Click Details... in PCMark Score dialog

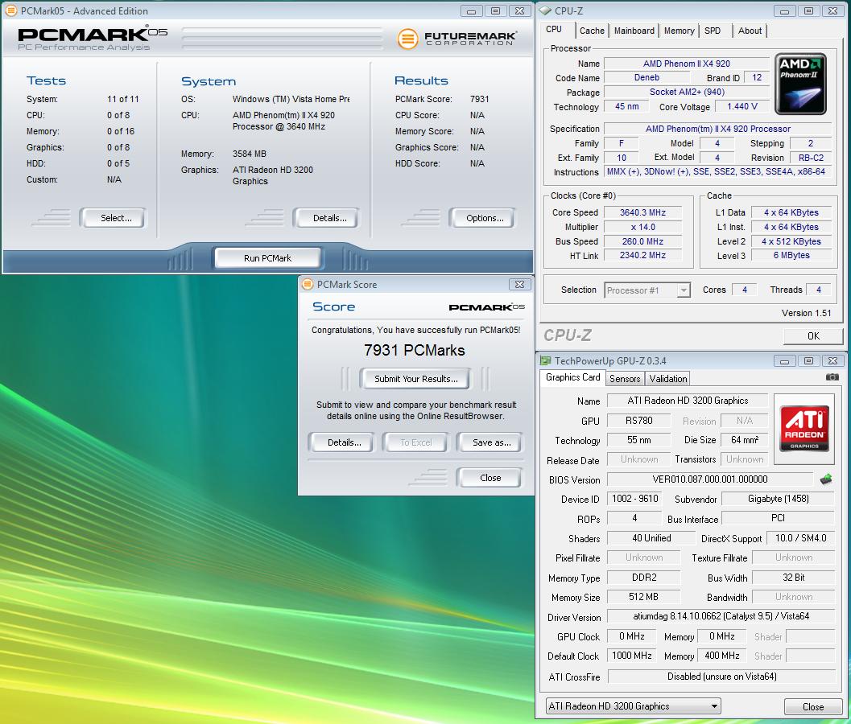342,442
